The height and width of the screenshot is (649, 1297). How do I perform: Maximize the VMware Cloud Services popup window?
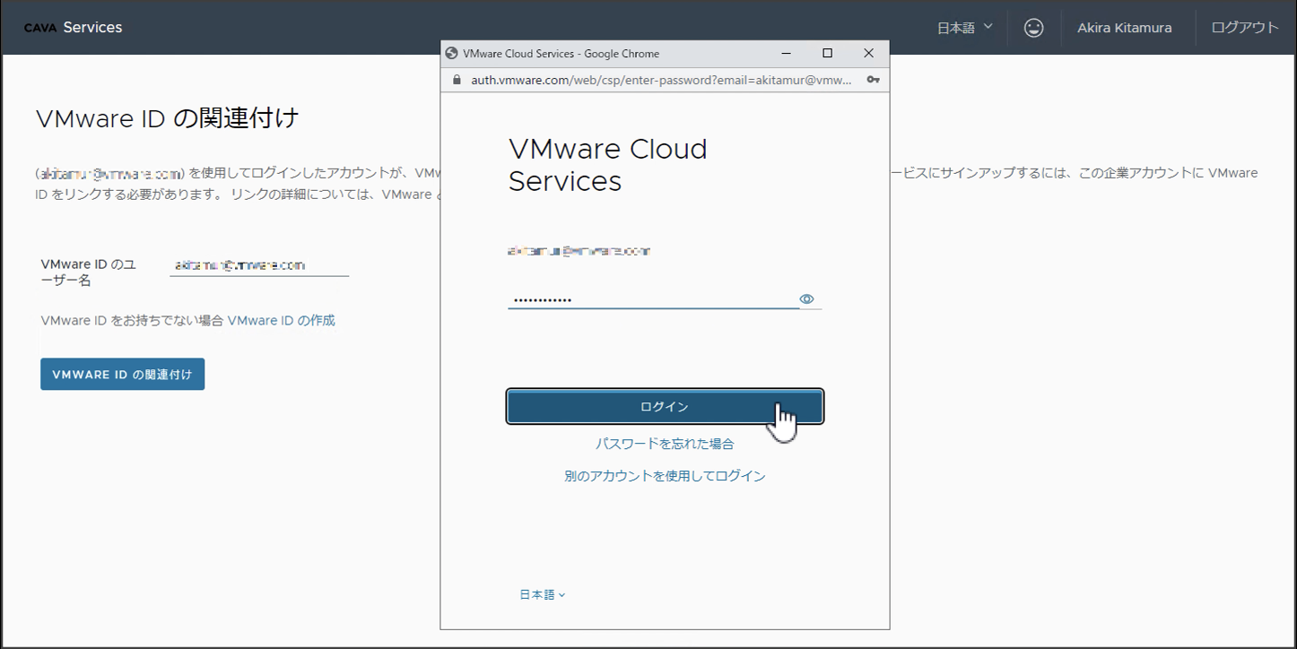(x=827, y=54)
